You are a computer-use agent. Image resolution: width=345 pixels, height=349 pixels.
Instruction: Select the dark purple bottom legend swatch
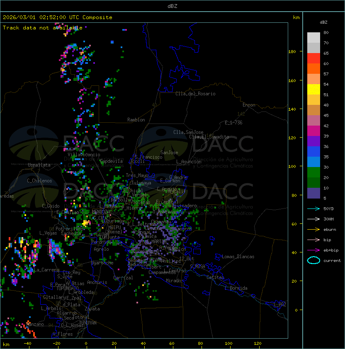[x=313, y=193]
